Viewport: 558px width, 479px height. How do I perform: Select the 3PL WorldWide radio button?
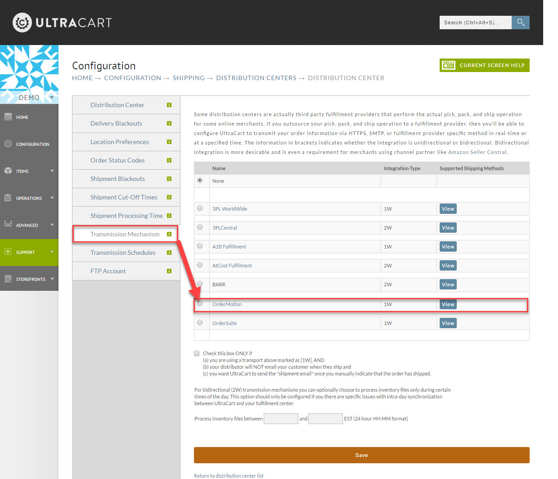[200, 208]
